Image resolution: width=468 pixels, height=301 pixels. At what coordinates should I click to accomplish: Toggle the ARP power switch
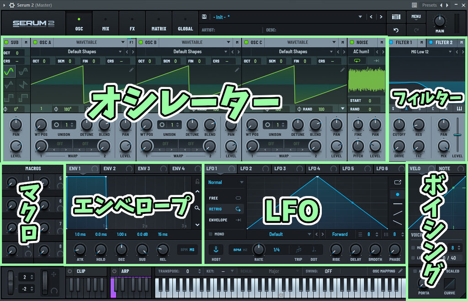click(x=114, y=271)
